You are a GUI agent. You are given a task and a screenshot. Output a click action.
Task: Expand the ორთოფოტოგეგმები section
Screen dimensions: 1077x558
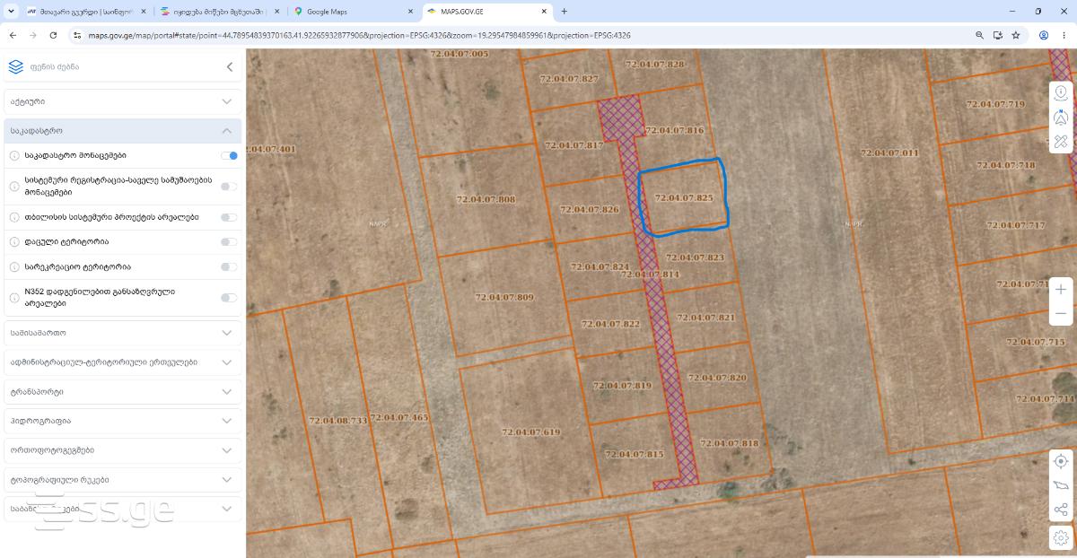coord(123,450)
